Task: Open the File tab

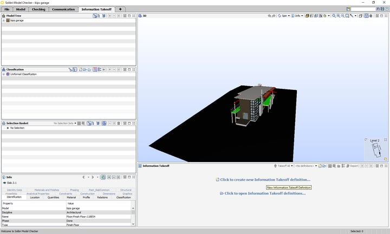Action: 7,9
